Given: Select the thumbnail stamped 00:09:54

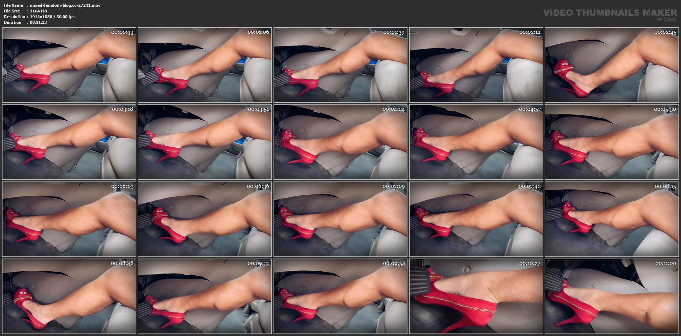Looking at the screenshot, I should click(341, 296).
